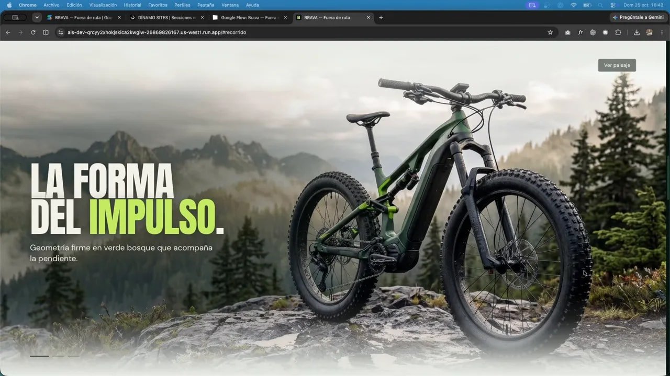Go back to the previous page
The height and width of the screenshot is (376, 670).
point(8,32)
